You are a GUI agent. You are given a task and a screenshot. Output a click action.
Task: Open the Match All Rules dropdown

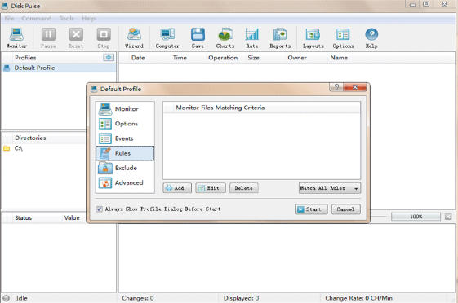tap(330, 188)
